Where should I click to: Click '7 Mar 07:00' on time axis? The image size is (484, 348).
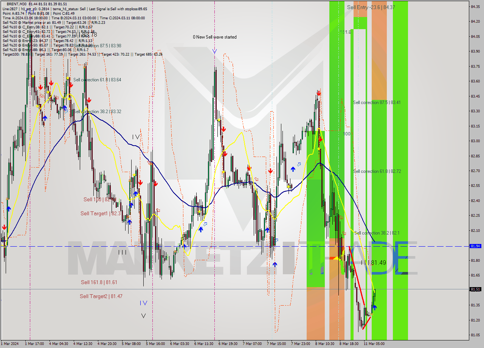click(252, 344)
